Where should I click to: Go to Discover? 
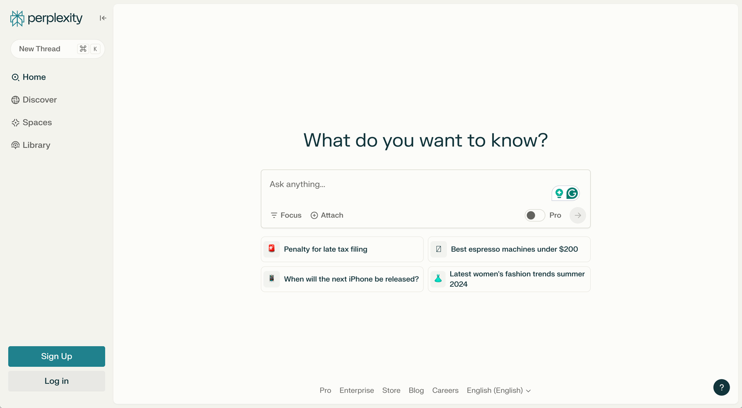tap(34, 100)
